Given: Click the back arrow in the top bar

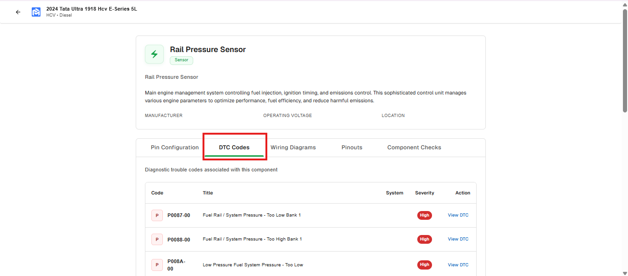Looking at the screenshot, I should click(x=18, y=12).
